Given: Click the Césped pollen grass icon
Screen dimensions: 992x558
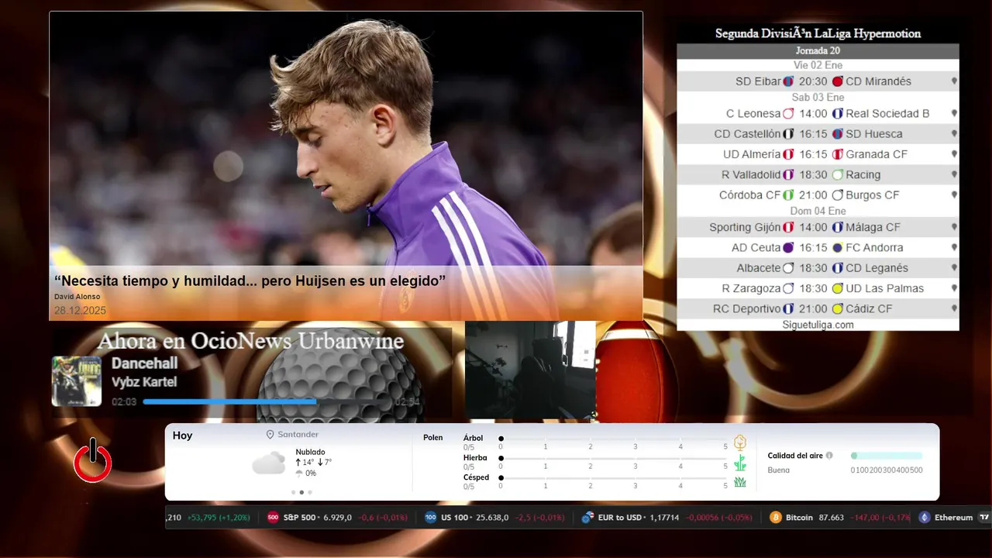Looking at the screenshot, I should (x=740, y=482).
